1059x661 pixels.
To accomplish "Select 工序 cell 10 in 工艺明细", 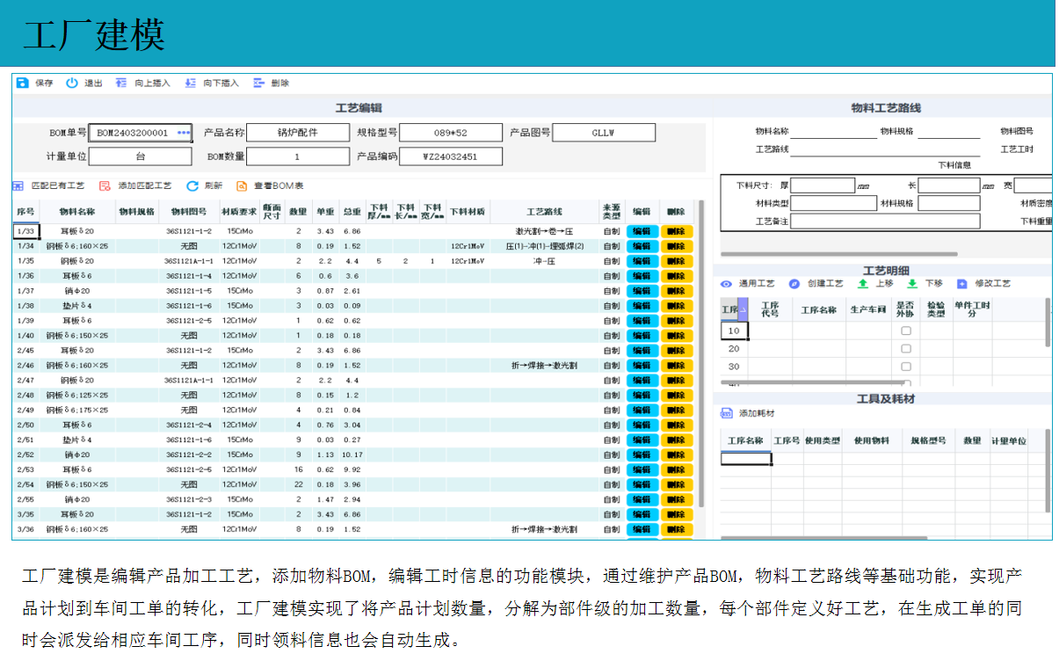I will click(734, 331).
